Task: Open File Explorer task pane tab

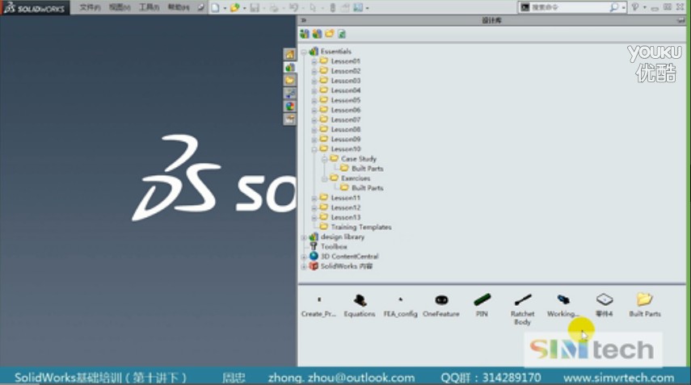Action: coord(289,80)
